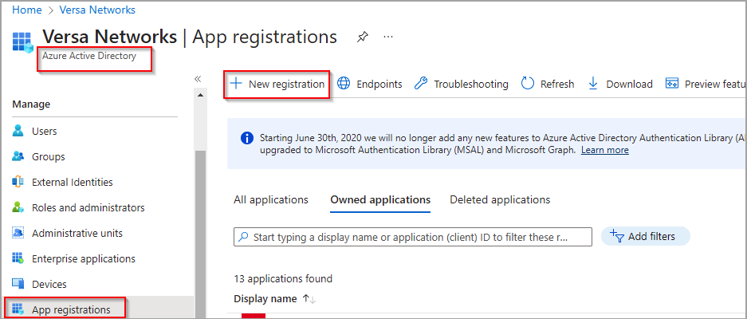Follow the Learn more link

604,150
